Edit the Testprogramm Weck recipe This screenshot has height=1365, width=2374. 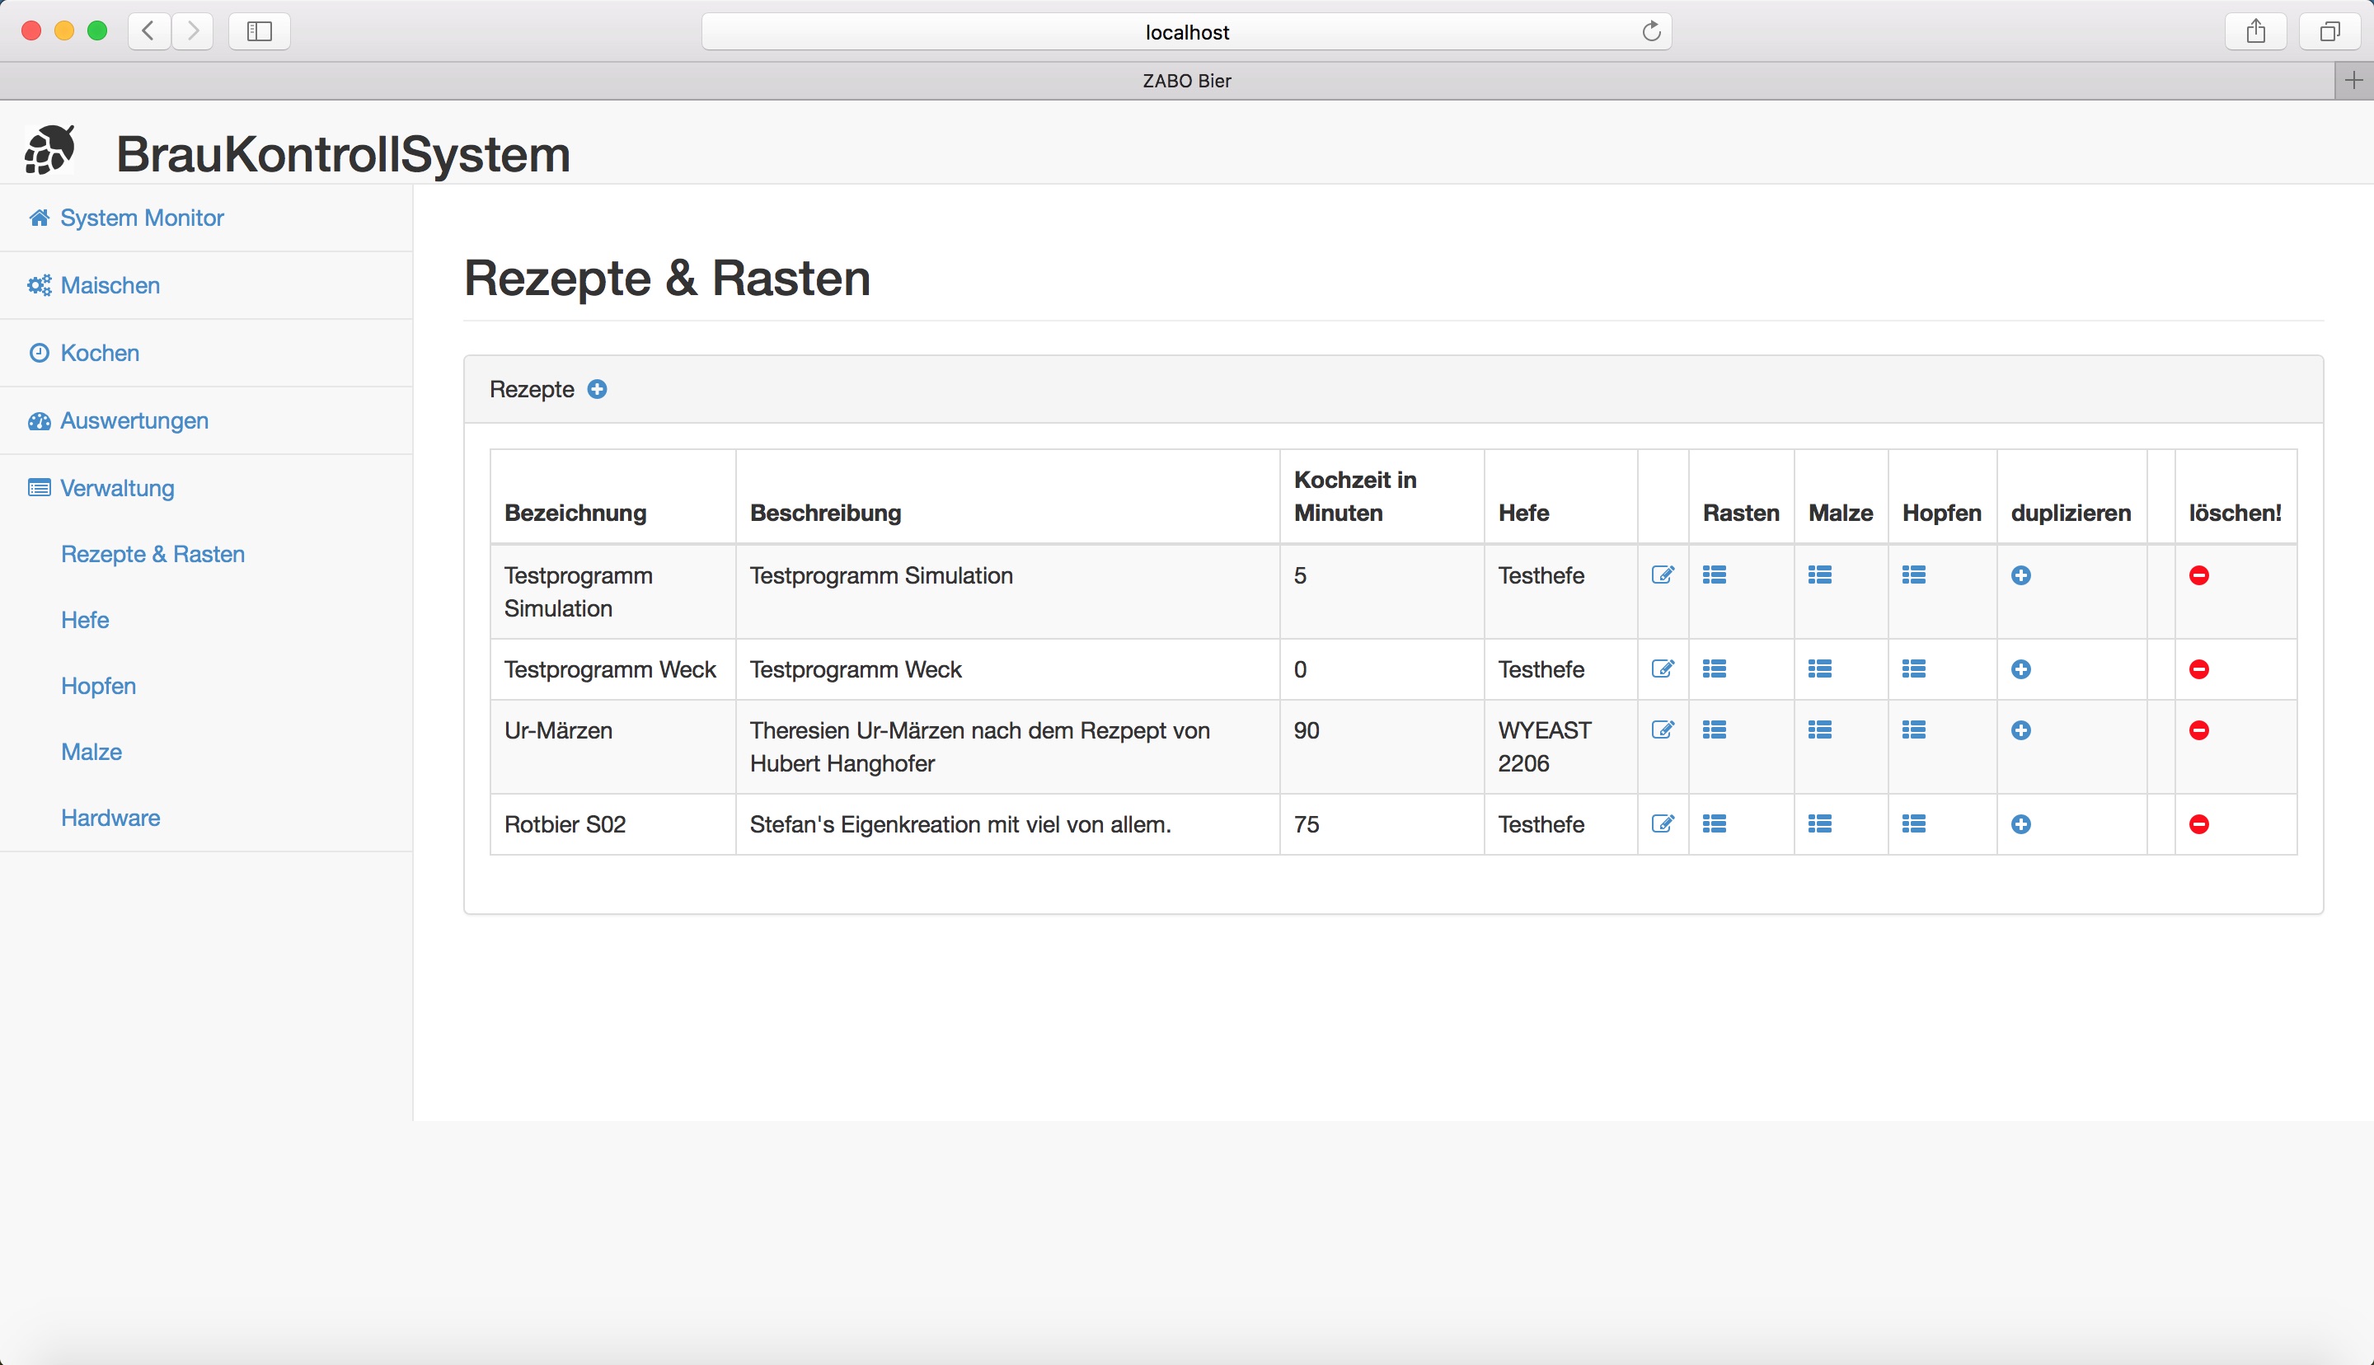[x=1663, y=668]
